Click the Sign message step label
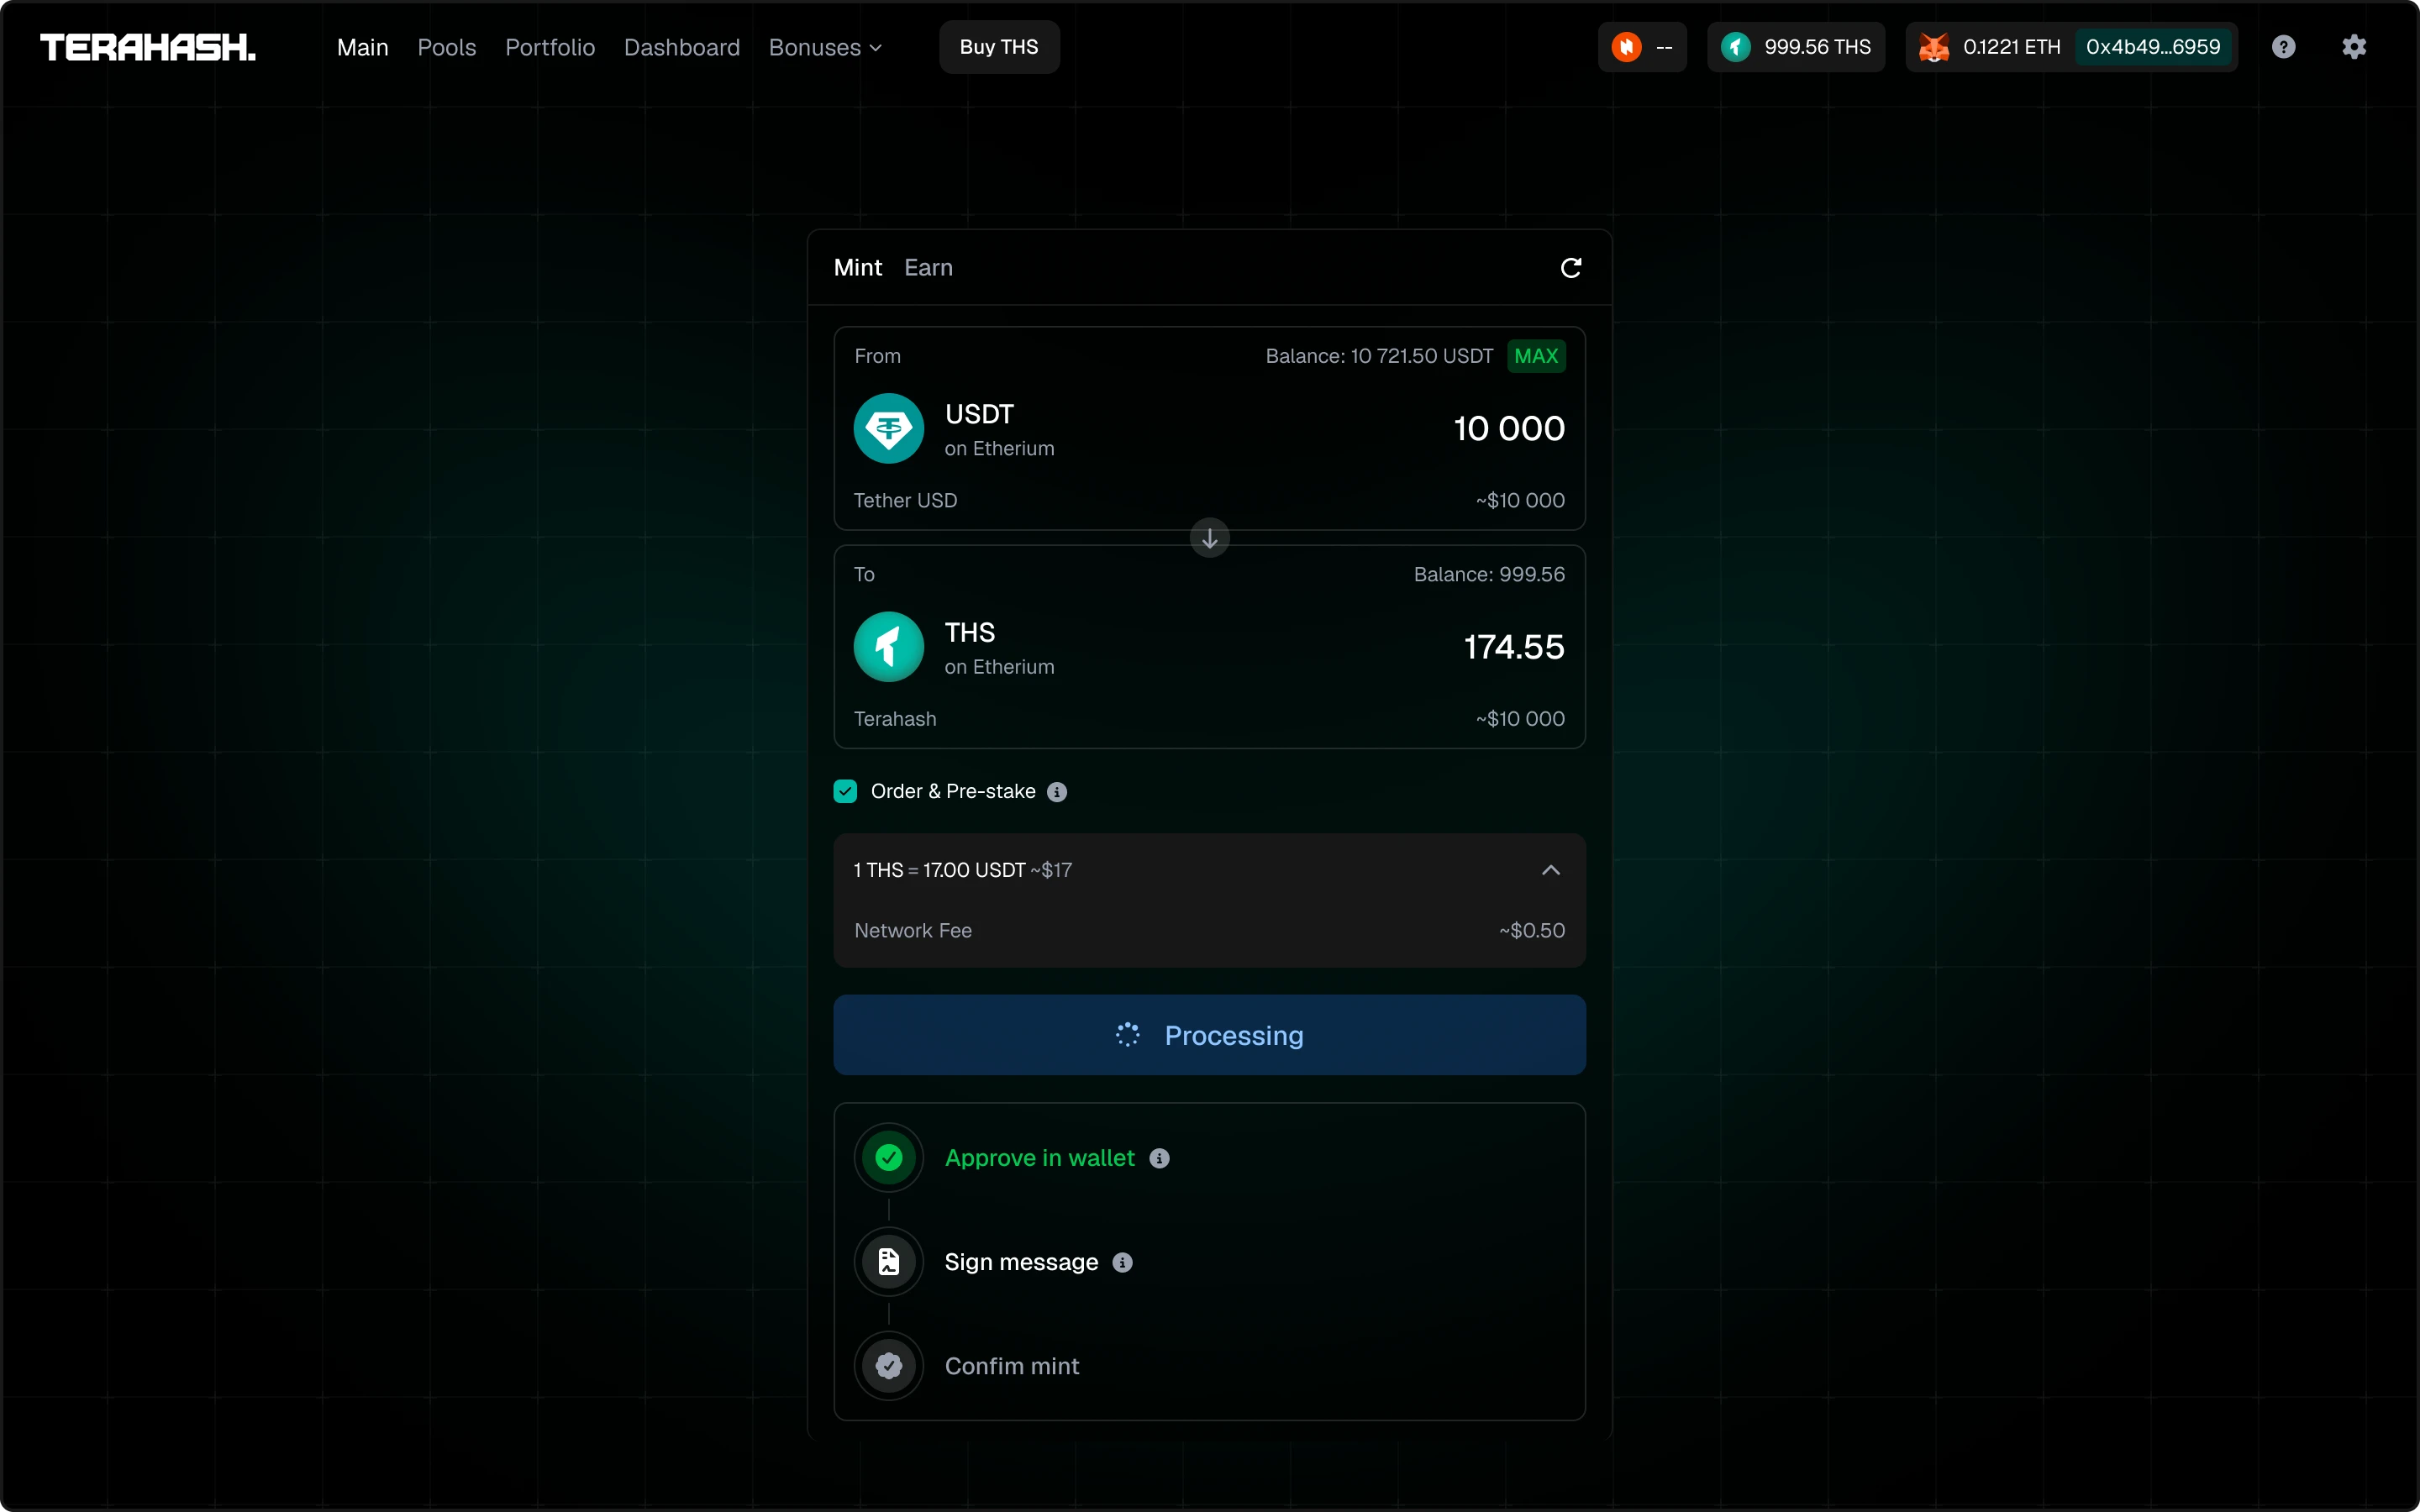Viewport: 2420px width, 1512px height. coord(1021,1262)
